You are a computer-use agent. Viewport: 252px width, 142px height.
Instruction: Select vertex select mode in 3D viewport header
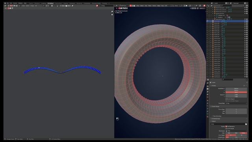(131, 6)
